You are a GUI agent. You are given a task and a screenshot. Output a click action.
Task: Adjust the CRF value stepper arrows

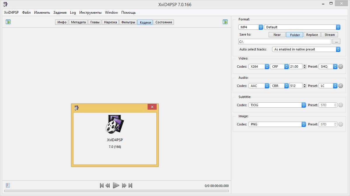[x=305, y=66]
